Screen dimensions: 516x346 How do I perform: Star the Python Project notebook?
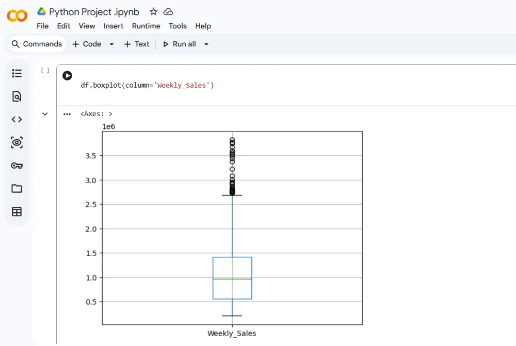point(153,12)
